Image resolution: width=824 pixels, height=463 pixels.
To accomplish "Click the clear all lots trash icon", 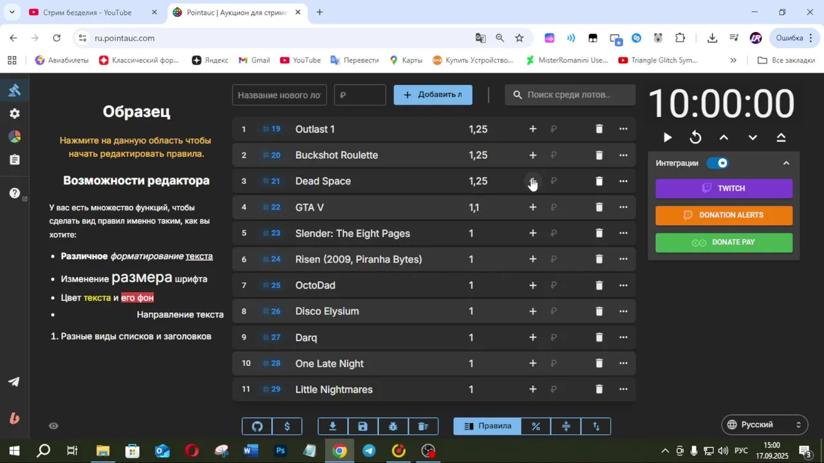I will click(x=423, y=426).
